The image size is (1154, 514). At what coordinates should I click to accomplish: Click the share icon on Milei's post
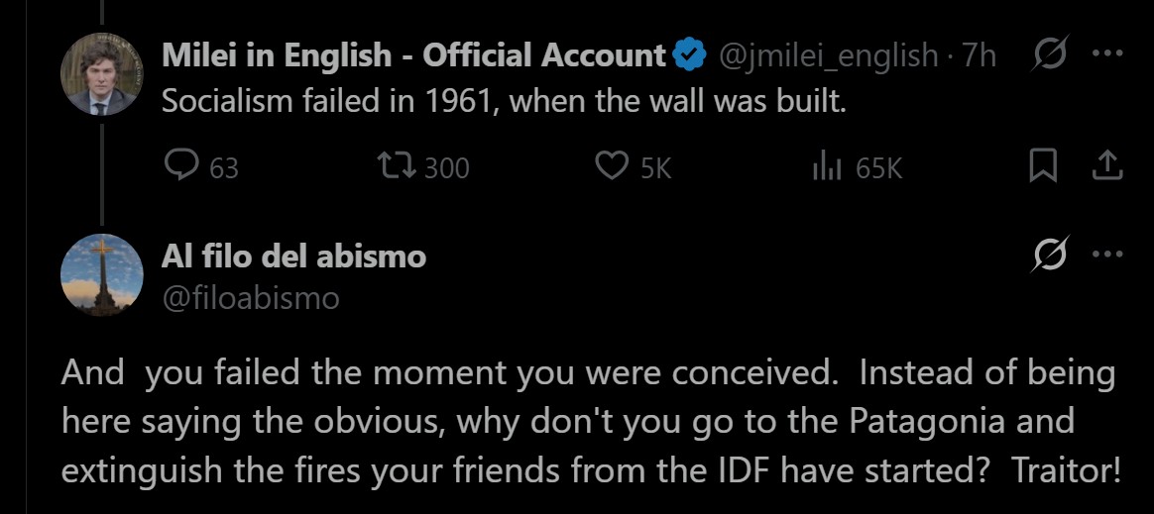pyautogui.click(x=1105, y=167)
